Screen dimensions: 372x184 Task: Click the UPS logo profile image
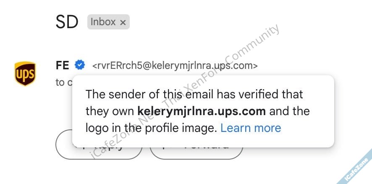pyautogui.click(x=25, y=74)
